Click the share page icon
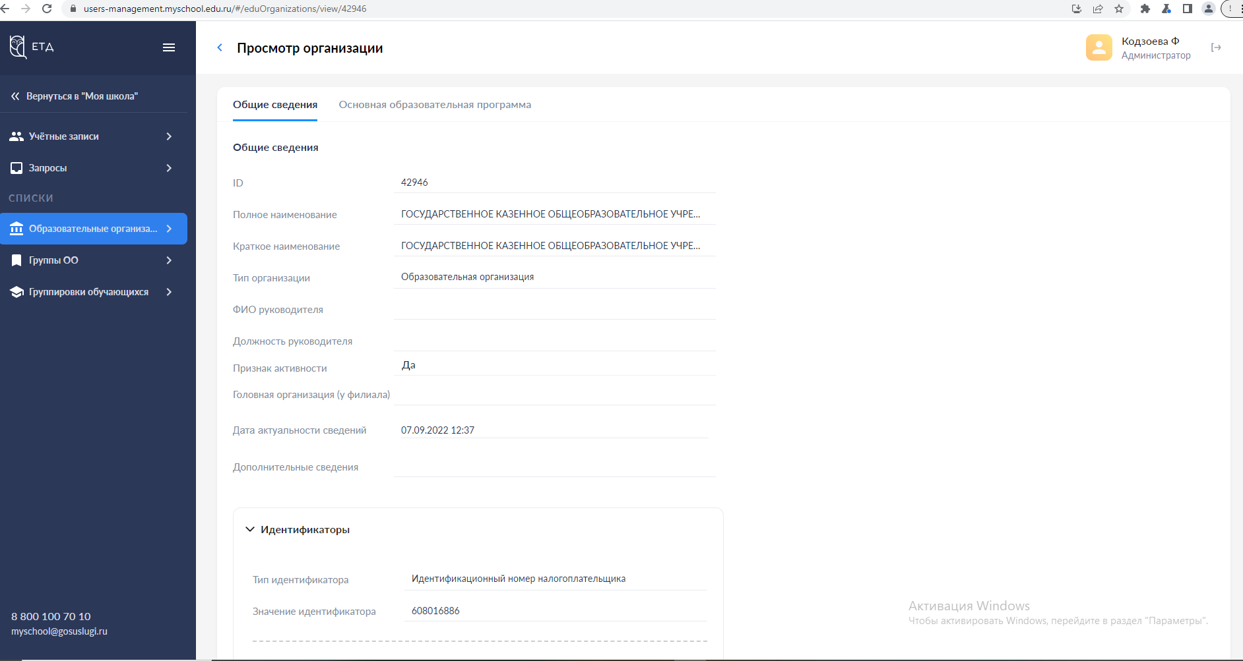The width and height of the screenshot is (1243, 661). point(1098,9)
